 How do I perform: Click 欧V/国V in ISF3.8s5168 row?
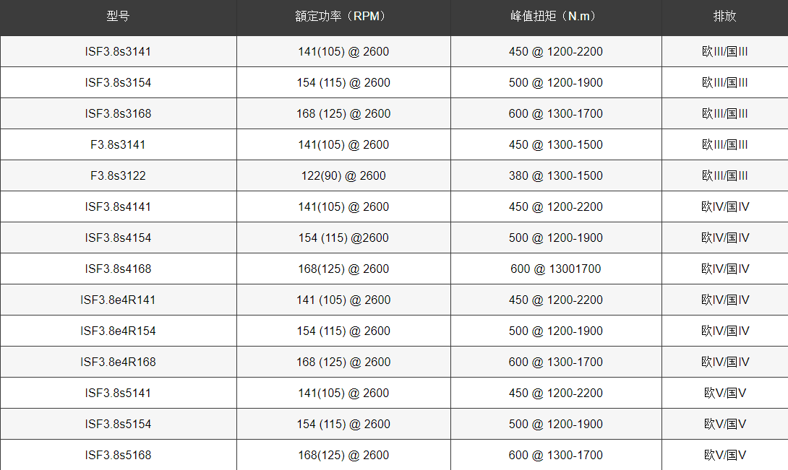(725, 456)
